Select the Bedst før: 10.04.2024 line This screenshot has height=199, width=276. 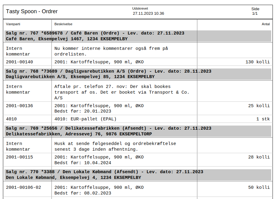click(83, 163)
